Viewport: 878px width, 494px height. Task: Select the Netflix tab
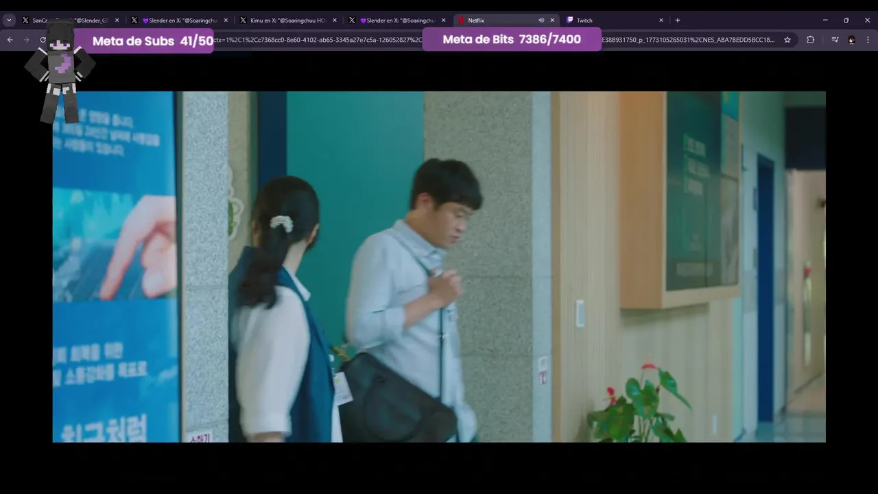click(x=506, y=21)
